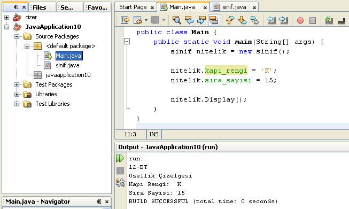Screen dimensions: 349x209
Task: Close the Start Page tab
Action: (152, 7)
